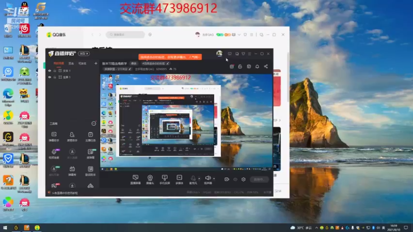Expand the microphone options arrow
This screenshot has height=232, width=413.
(199, 178)
